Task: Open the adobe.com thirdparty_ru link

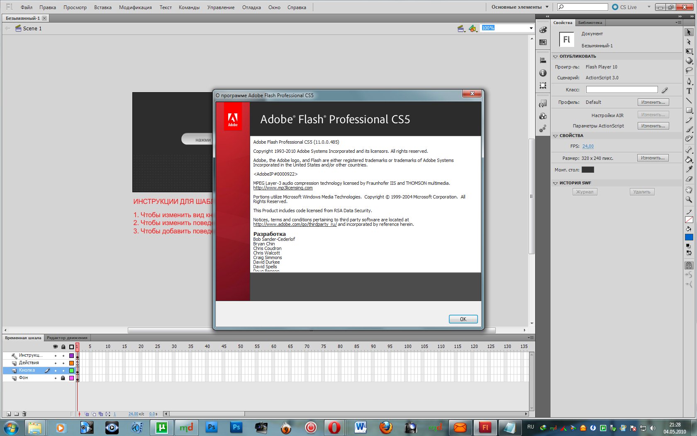Action: click(295, 224)
